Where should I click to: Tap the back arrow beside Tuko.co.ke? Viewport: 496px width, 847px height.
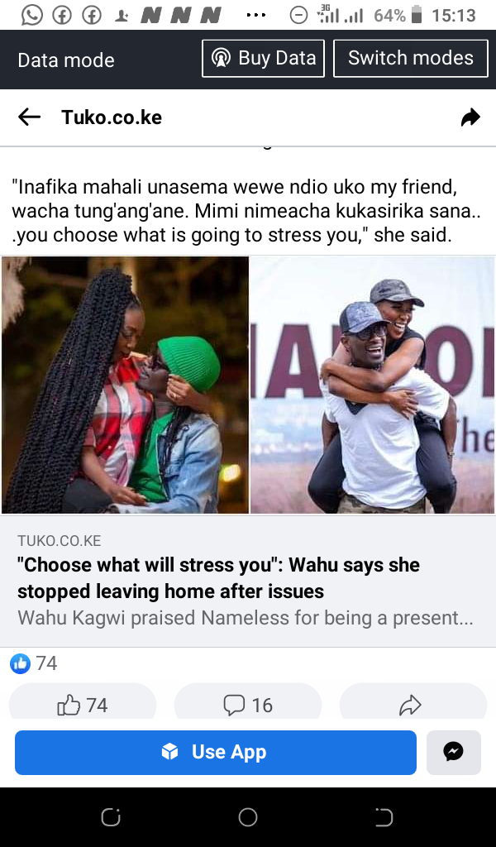pyautogui.click(x=29, y=117)
